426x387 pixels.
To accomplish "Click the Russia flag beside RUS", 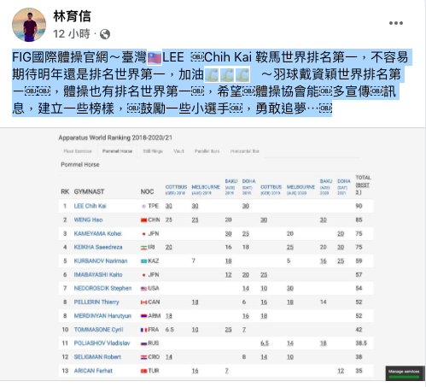I will [144, 343].
